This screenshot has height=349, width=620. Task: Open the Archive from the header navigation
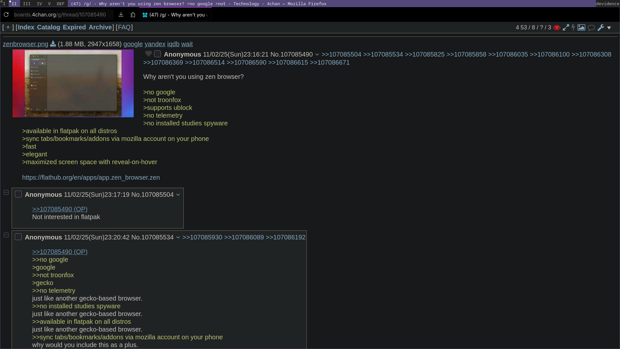100,27
